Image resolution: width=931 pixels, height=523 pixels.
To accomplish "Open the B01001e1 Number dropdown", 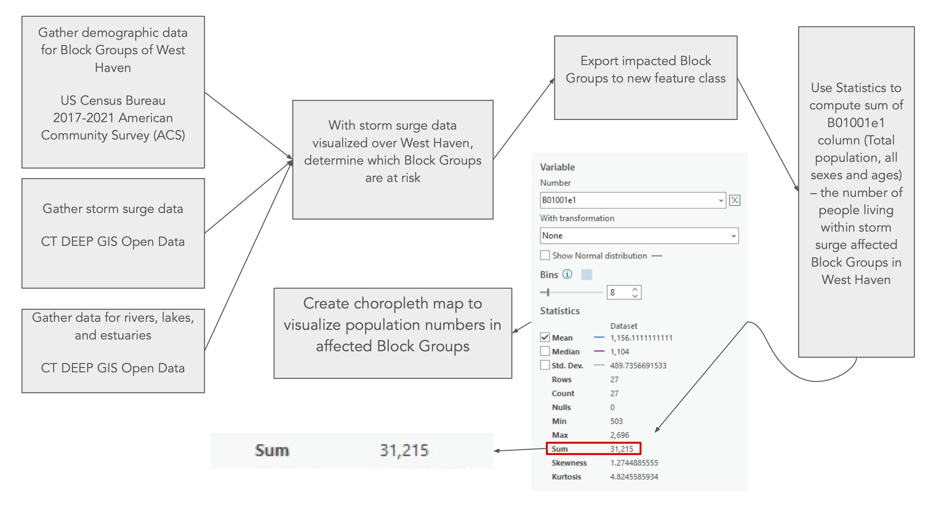I will click(x=721, y=200).
